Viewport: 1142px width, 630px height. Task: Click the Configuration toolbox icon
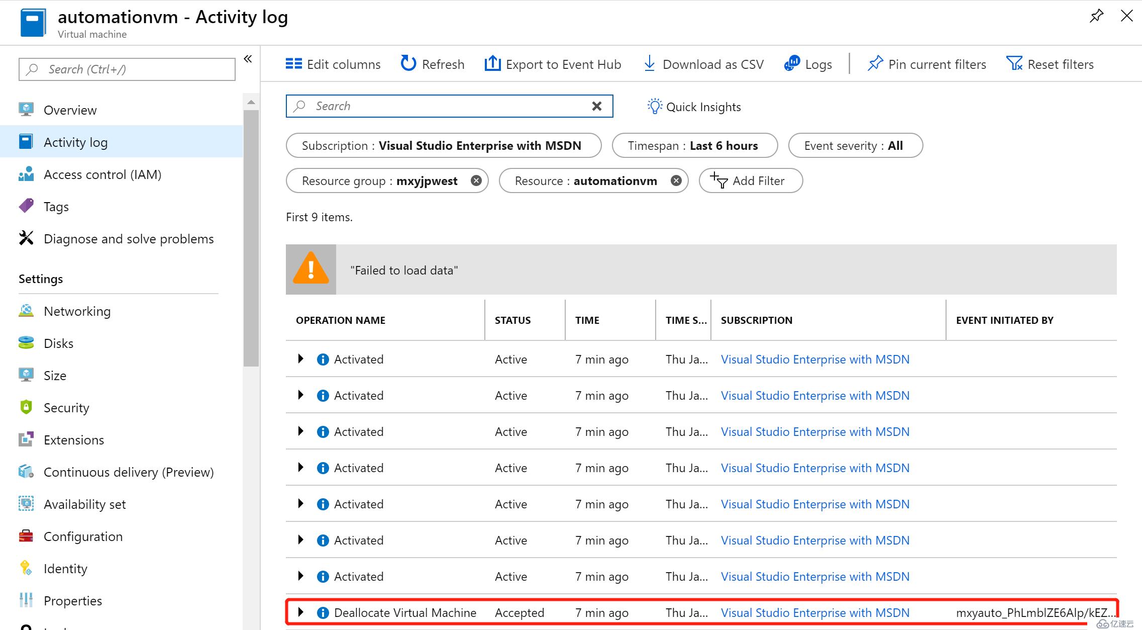coord(26,536)
